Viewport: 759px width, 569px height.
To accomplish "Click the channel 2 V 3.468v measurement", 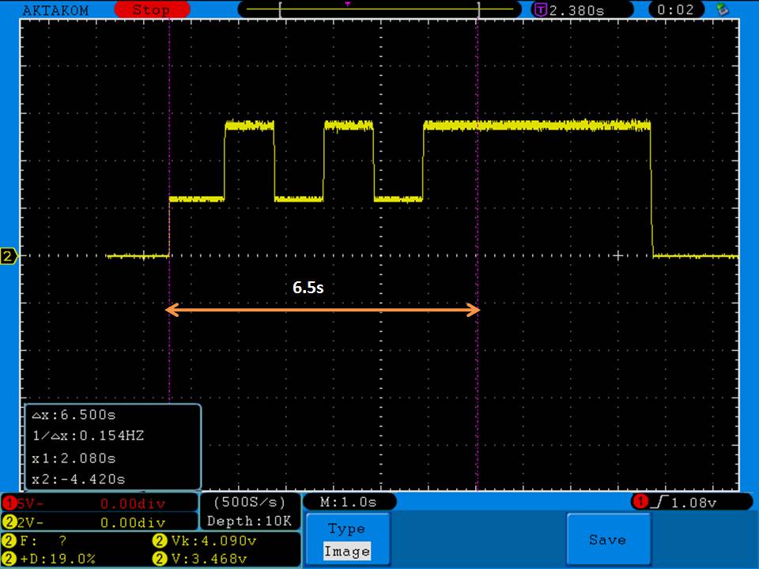I will [204, 558].
